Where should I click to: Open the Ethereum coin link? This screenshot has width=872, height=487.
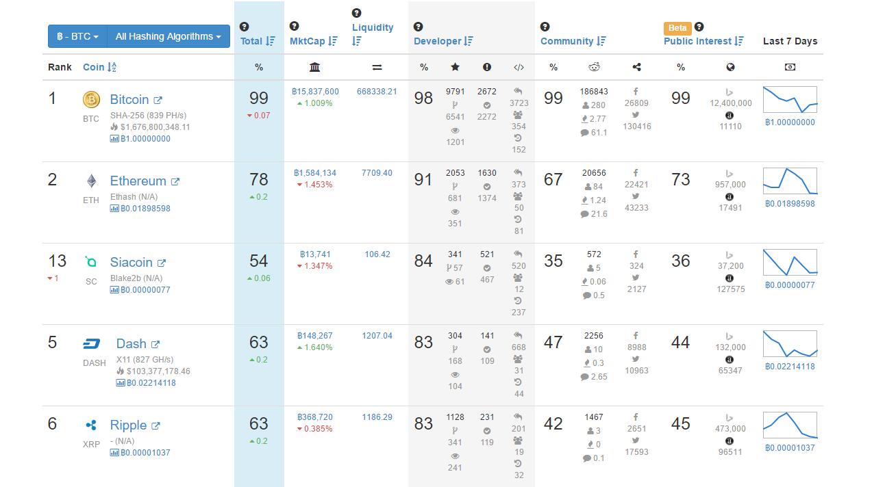pyautogui.click(x=138, y=181)
